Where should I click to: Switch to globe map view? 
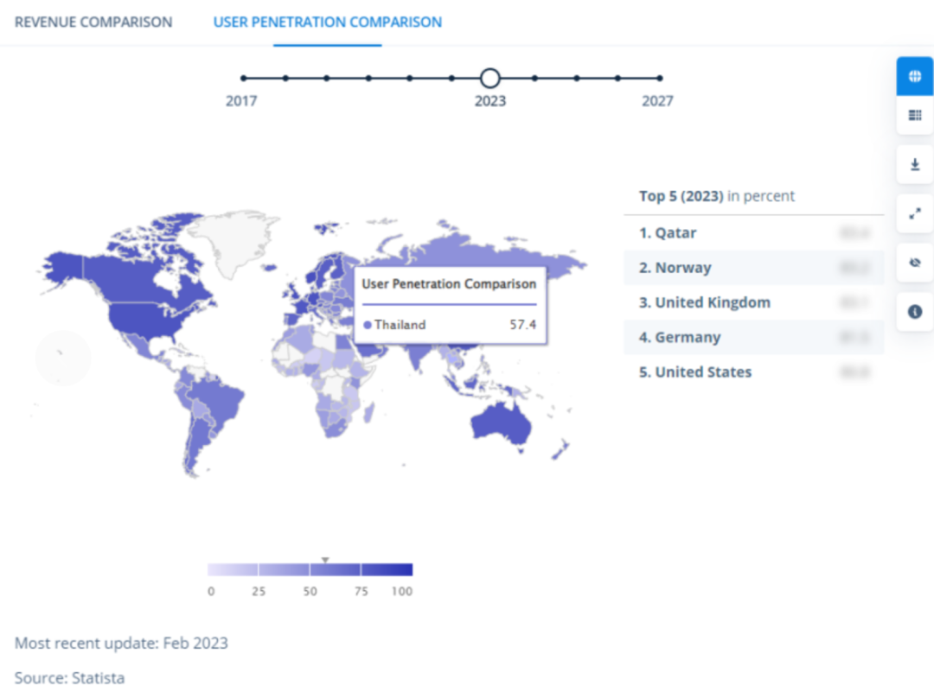click(914, 76)
